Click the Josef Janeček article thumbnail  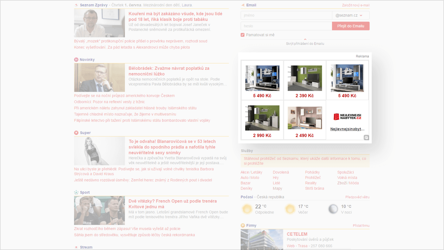coord(100,23)
